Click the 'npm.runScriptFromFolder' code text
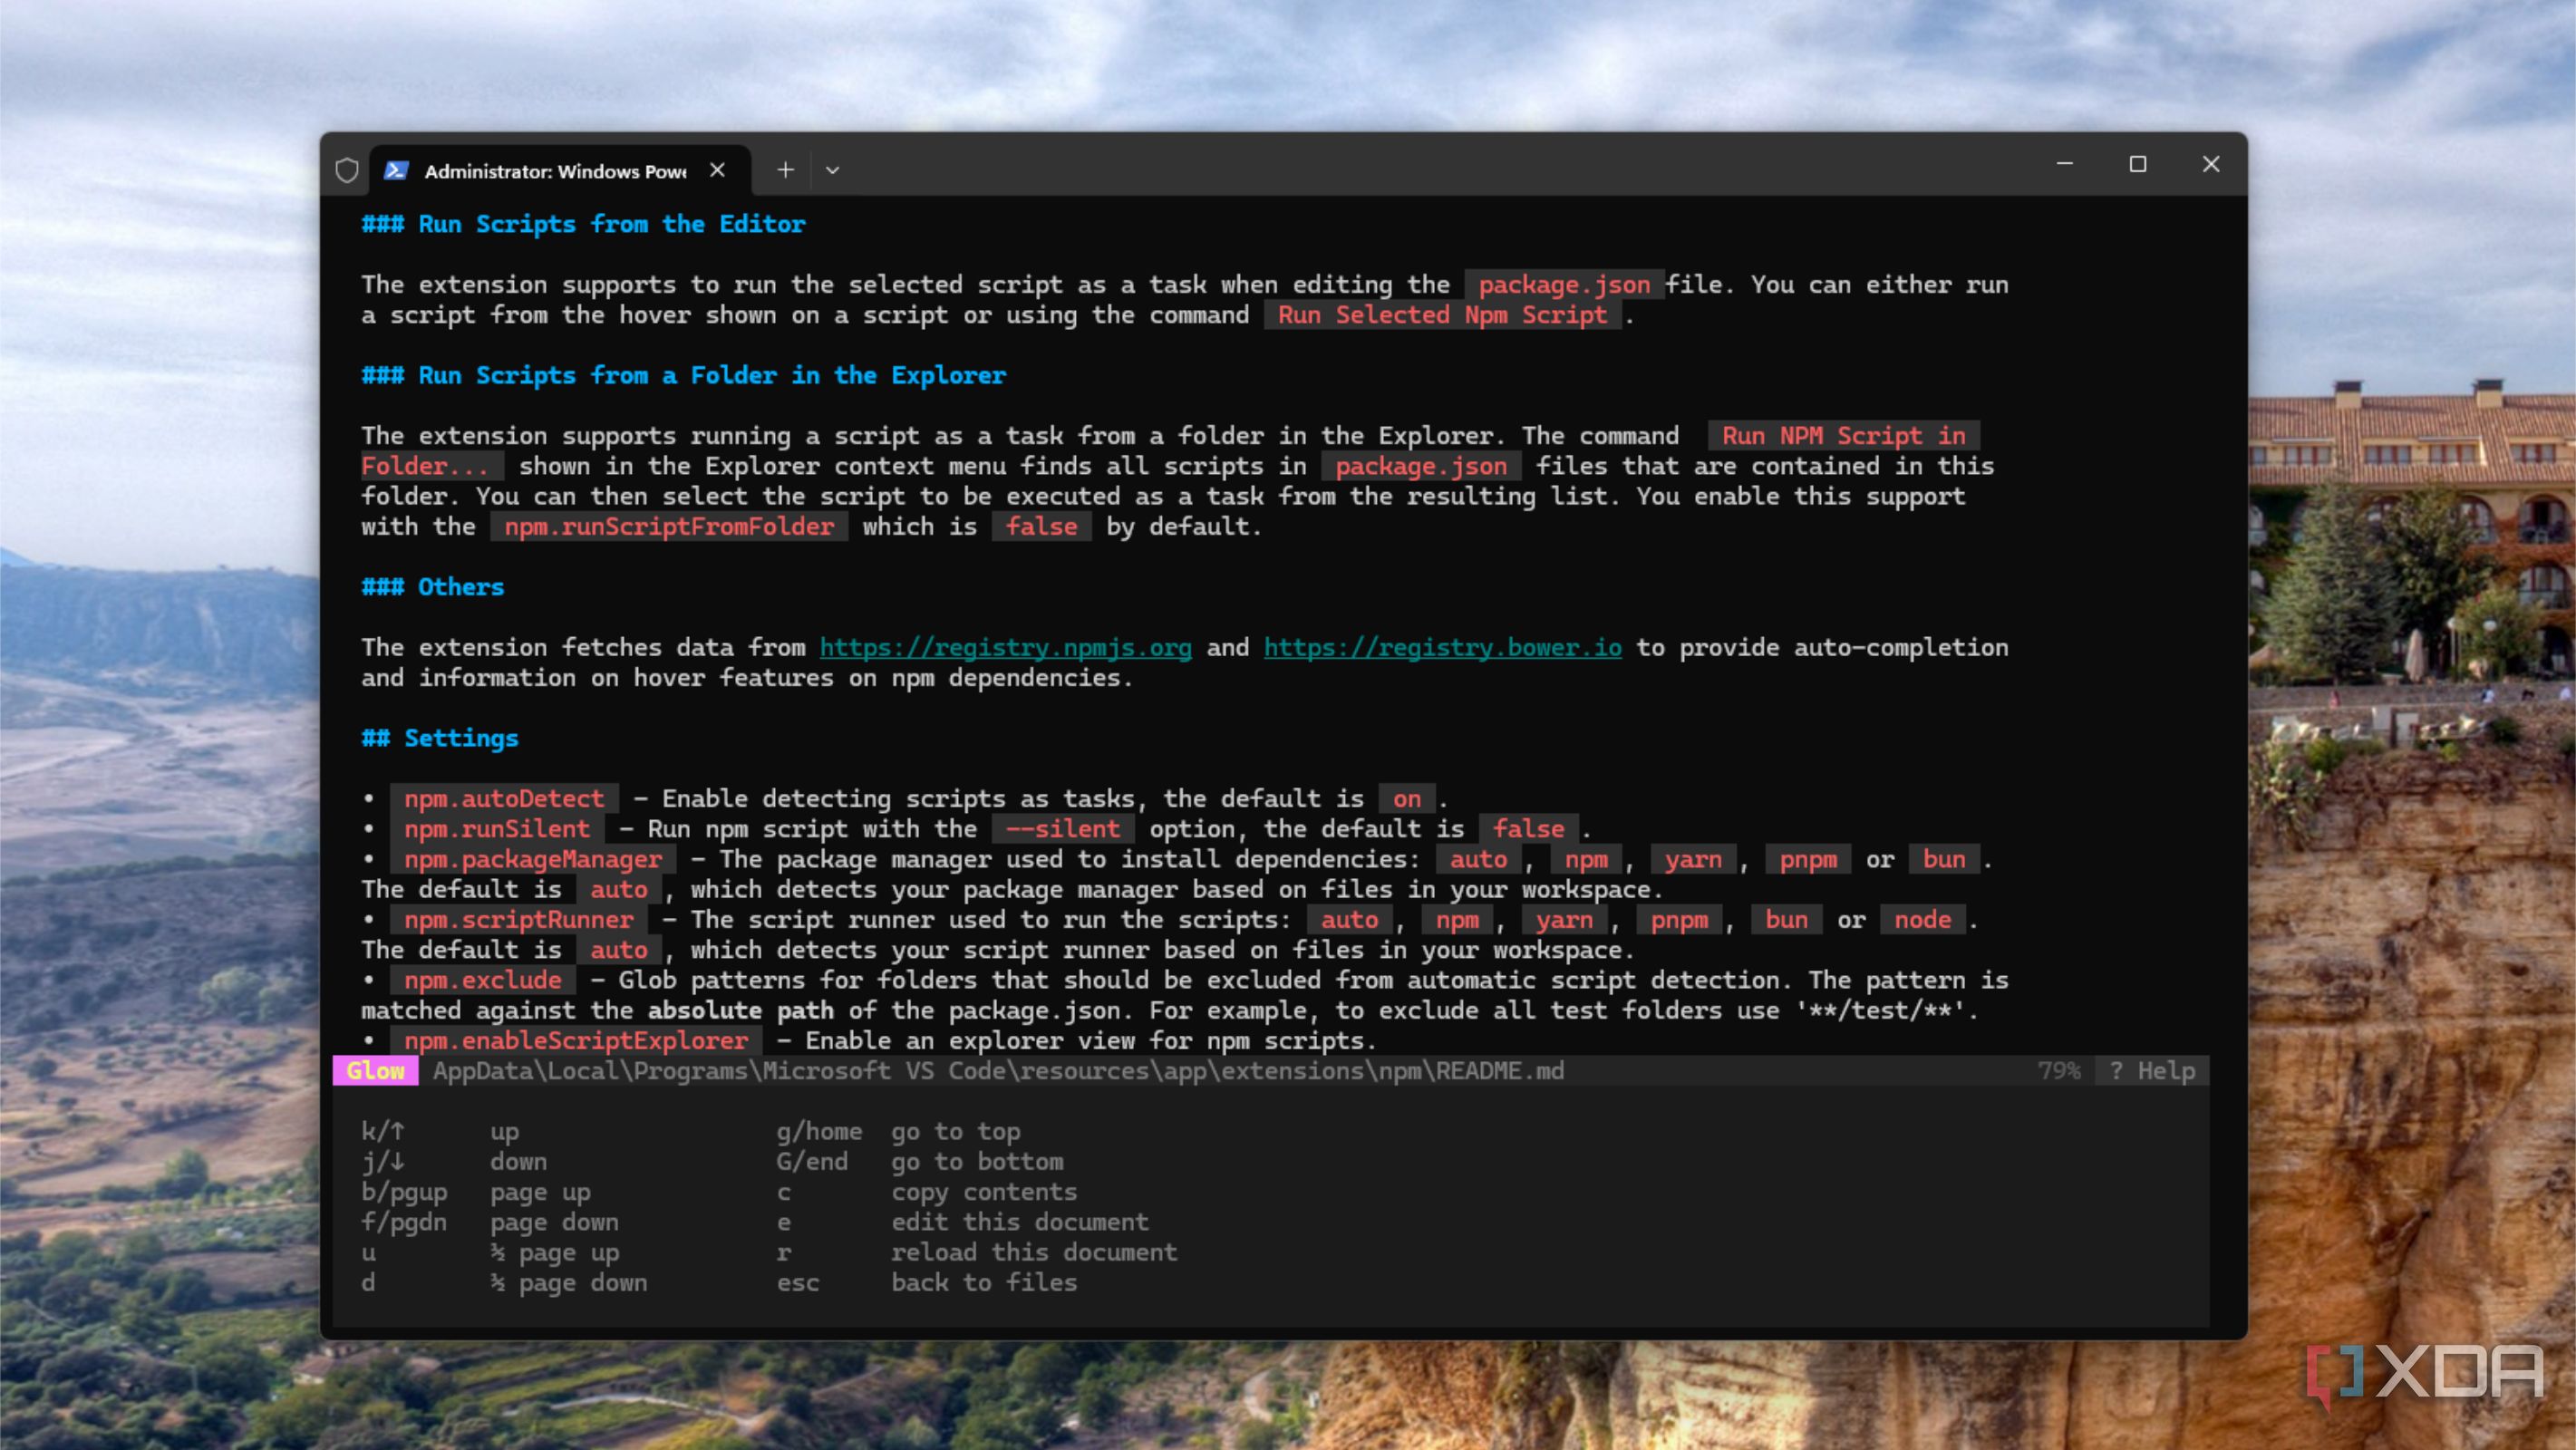 coord(669,527)
